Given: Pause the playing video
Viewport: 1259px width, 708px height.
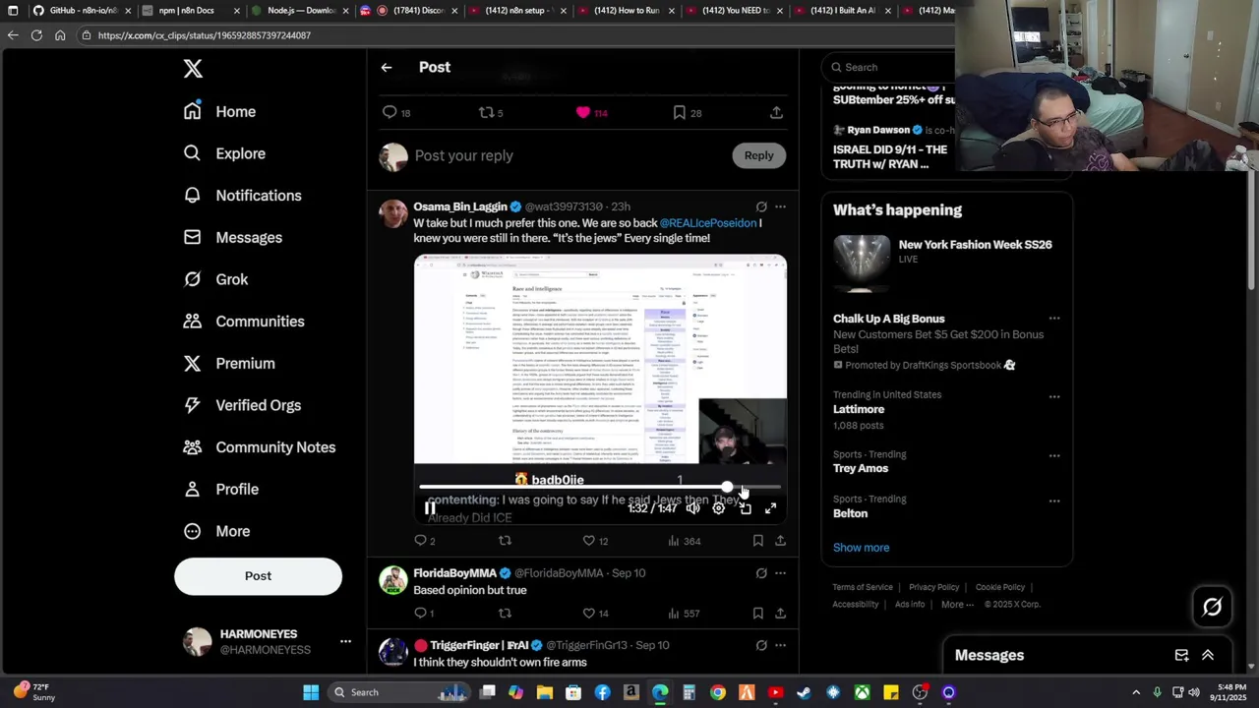Looking at the screenshot, I should 430,508.
